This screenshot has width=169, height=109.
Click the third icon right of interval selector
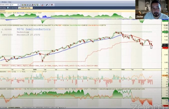tap(27, 5)
